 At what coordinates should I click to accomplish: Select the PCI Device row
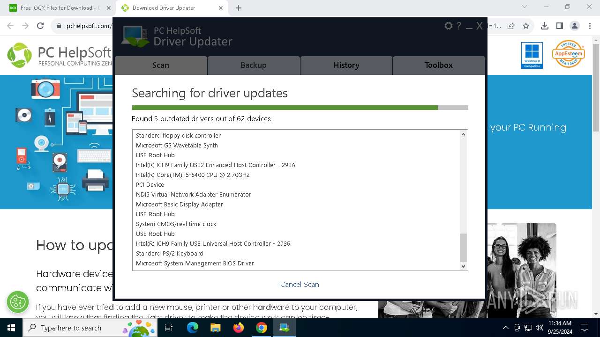pos(296,184)
